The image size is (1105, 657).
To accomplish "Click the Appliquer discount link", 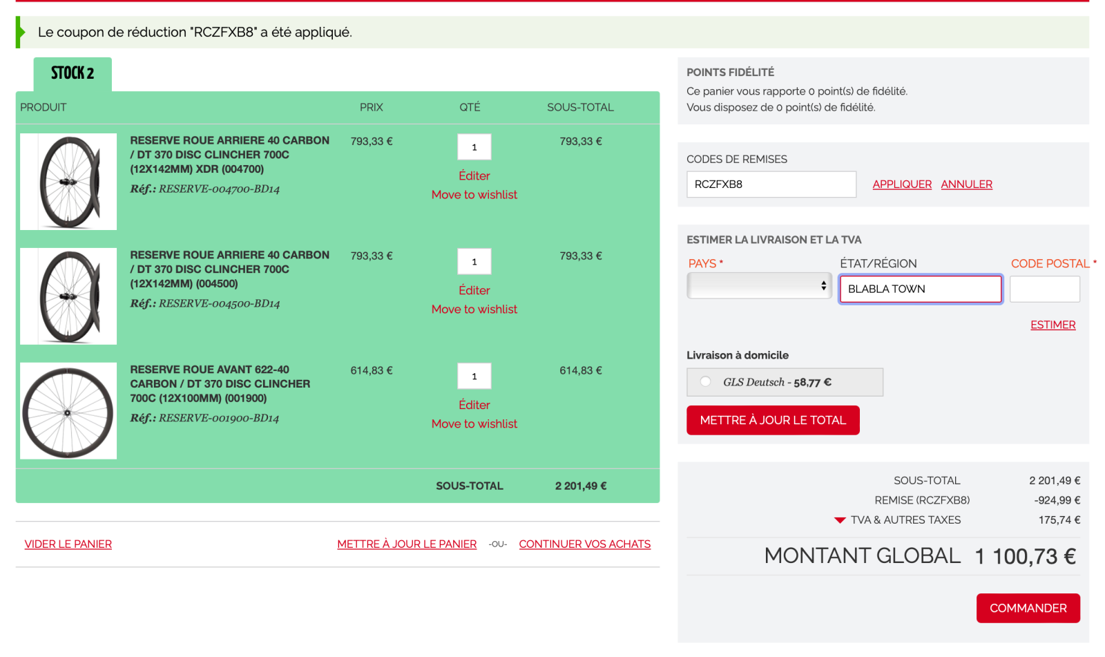I will (901, 184).
